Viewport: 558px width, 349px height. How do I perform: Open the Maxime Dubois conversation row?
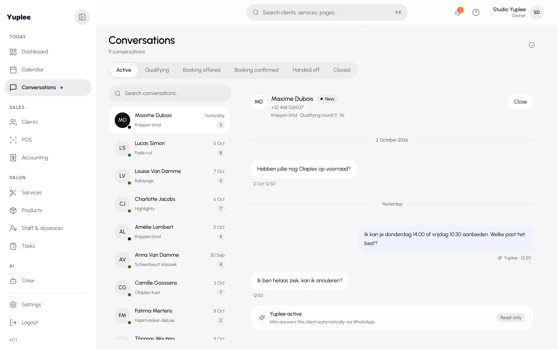click(170, 120)
